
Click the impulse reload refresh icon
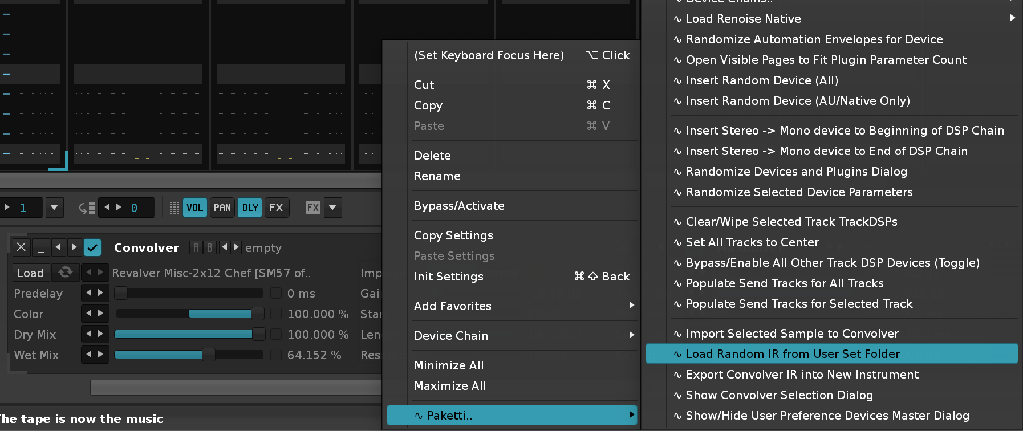66,273
